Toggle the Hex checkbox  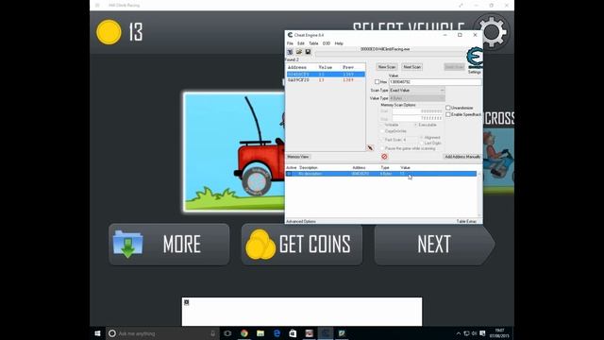[377, 82]
